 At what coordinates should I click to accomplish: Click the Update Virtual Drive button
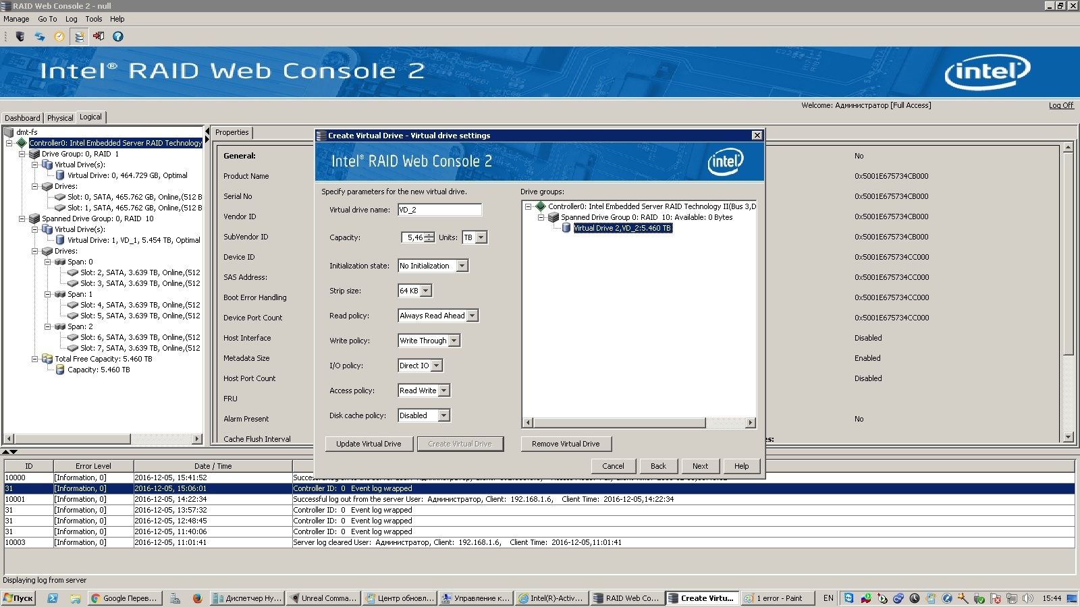pyautogui.click(x=369, y=444)
